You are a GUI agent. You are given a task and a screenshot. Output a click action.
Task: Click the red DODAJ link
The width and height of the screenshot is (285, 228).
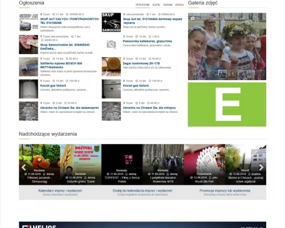coord(180,5)
